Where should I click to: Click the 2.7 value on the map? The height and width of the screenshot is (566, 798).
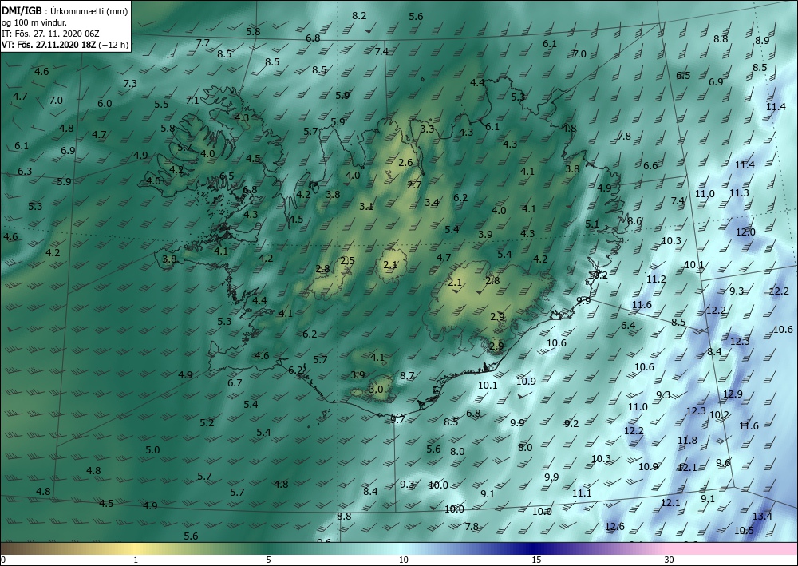tap(414, 184)
